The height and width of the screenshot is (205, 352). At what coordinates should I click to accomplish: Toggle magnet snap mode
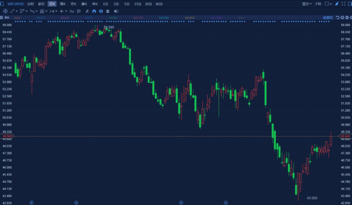(94, 11)
